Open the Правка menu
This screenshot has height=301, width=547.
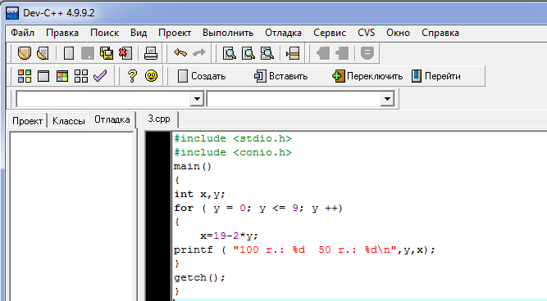point(62,33)
